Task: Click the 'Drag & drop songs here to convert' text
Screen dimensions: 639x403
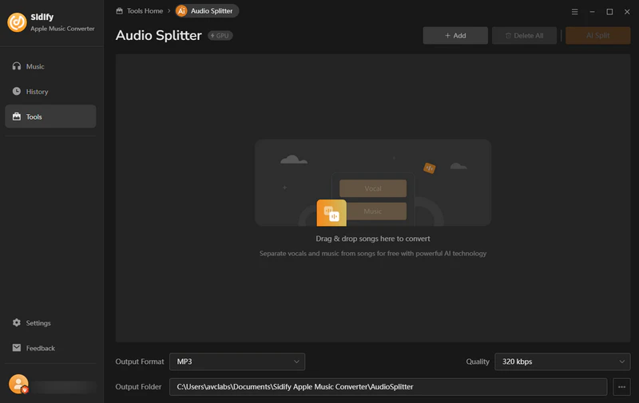Action: pos(373,239)
